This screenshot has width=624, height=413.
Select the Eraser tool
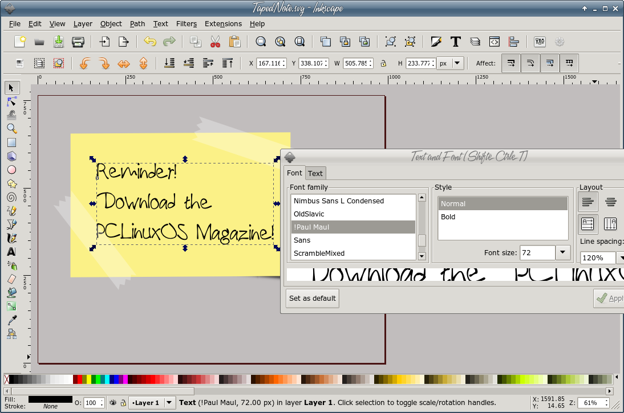(11, 279)
